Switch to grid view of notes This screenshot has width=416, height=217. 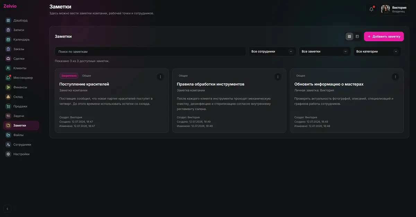coord(349,36)
